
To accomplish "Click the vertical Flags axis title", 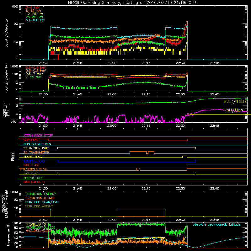I will click(x=13, y=157).
